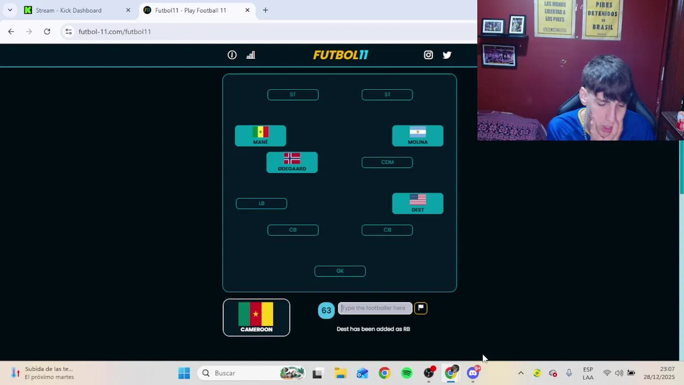Open File Explorer from taskbar

coord(340,373)
